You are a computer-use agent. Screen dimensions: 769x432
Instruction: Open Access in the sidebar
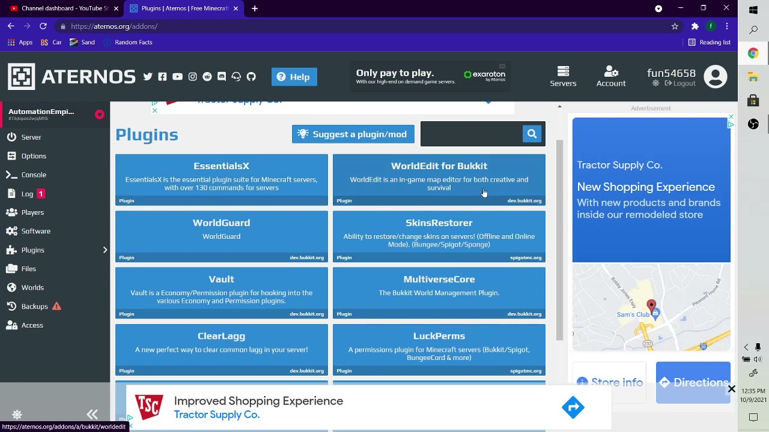(55, 325)
